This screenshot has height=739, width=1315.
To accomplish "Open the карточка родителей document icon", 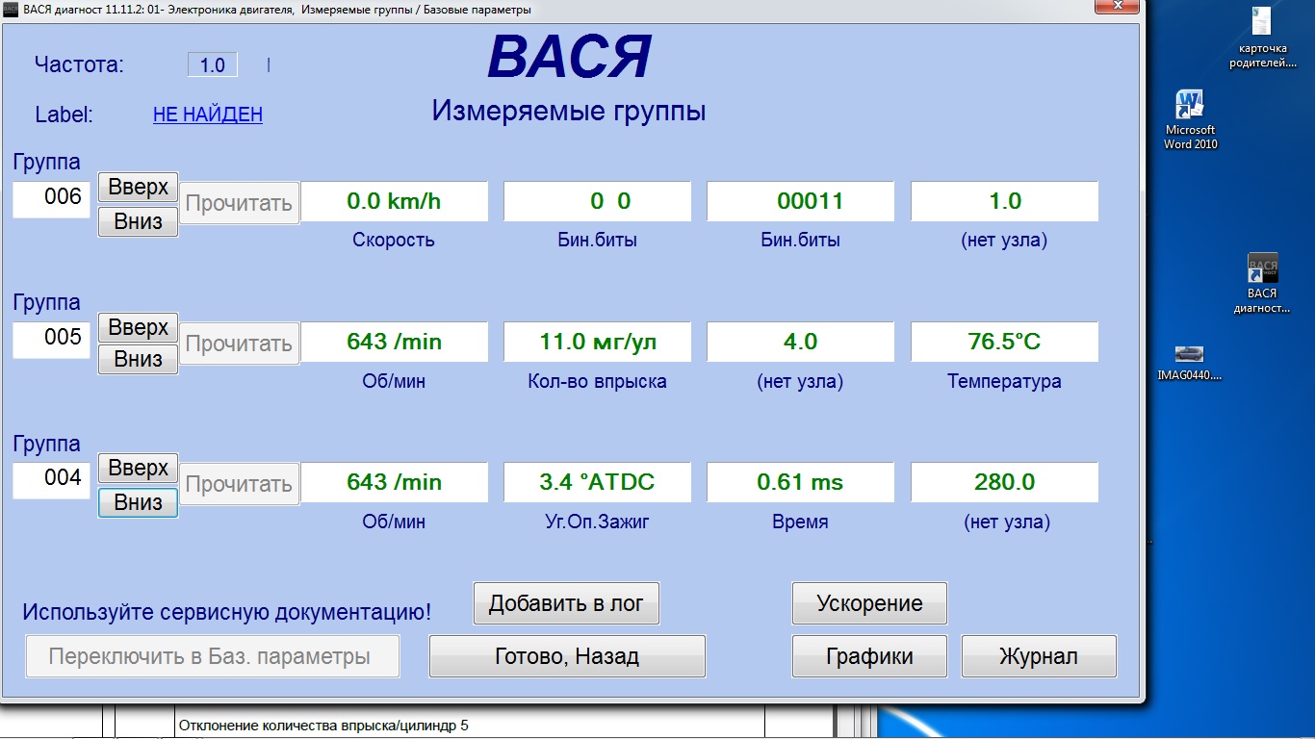I will [x=1261, y=23].
